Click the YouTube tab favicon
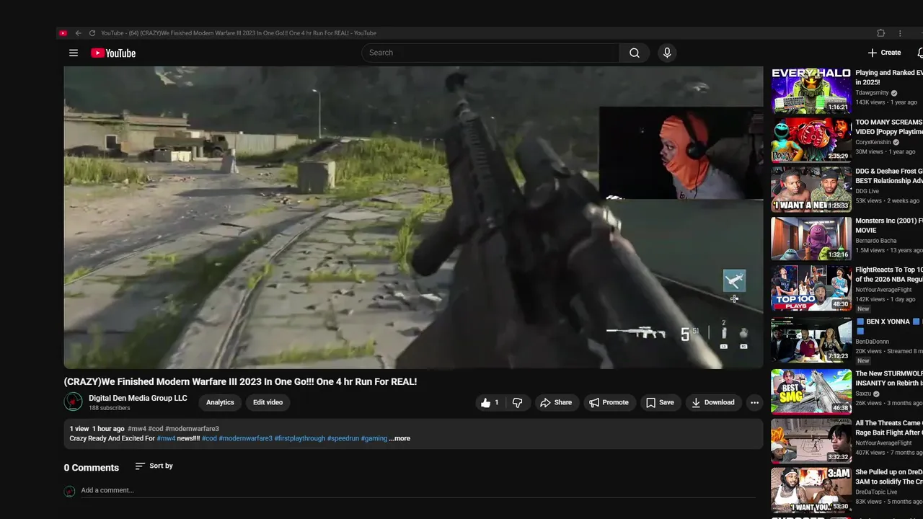The image size is (923, 519). pos(63,33)
